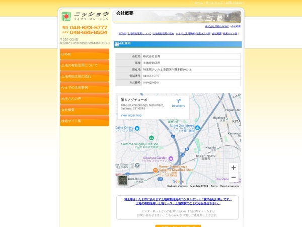302x227 pixels.
Task: Switch to satellite view thumbnail on map
Action: click(x=123, y=180)
